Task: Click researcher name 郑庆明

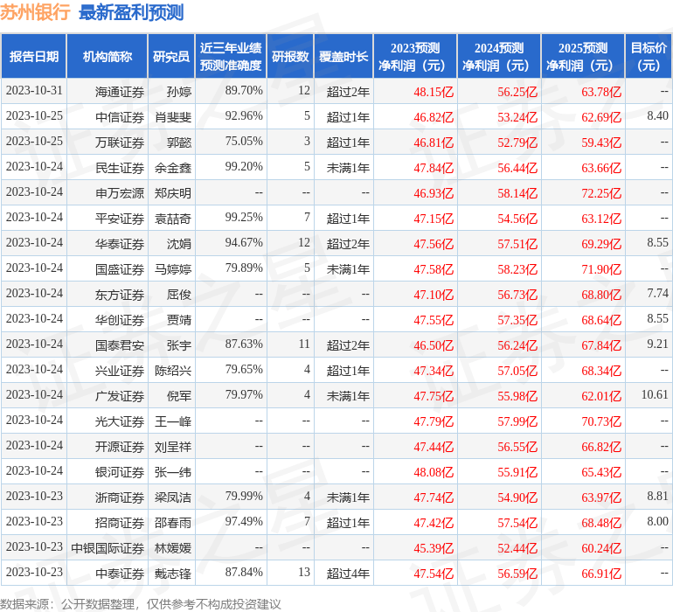Action: pos(173,193)
